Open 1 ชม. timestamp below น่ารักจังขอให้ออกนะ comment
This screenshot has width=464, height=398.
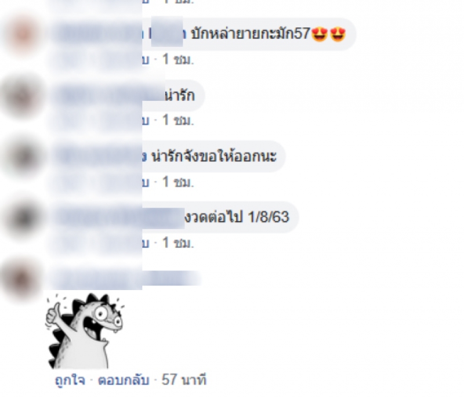(178, 182)
